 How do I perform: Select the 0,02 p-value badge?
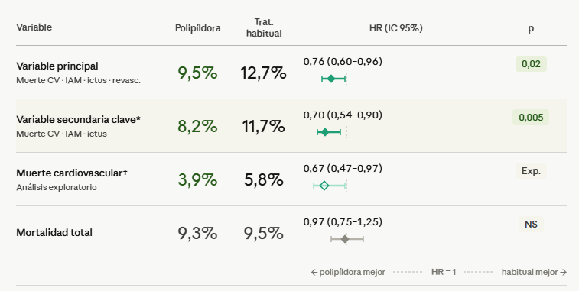click(531, 64)
